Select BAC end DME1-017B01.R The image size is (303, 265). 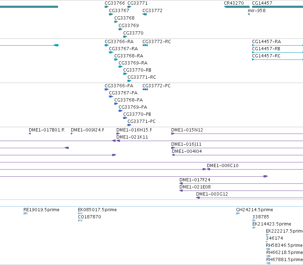[x=47, y=130]
